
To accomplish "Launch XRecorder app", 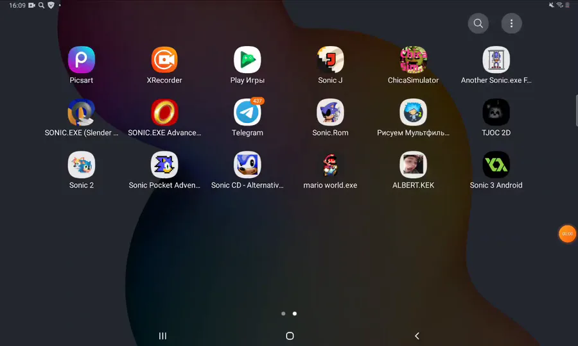I will [x=164, y=60].
